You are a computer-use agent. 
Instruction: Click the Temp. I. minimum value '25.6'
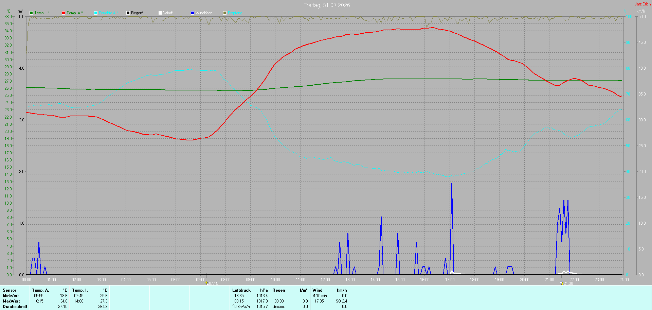pyautogui.click(x=104, y=296)
